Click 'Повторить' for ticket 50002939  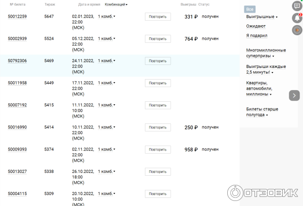158,39
